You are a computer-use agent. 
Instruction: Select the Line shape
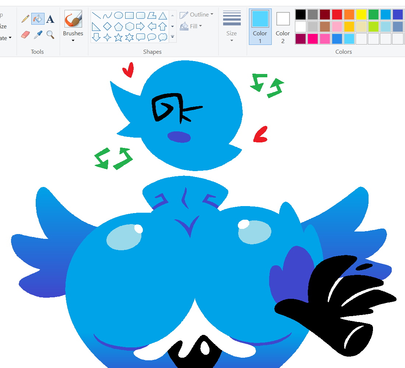coord(96,15)
